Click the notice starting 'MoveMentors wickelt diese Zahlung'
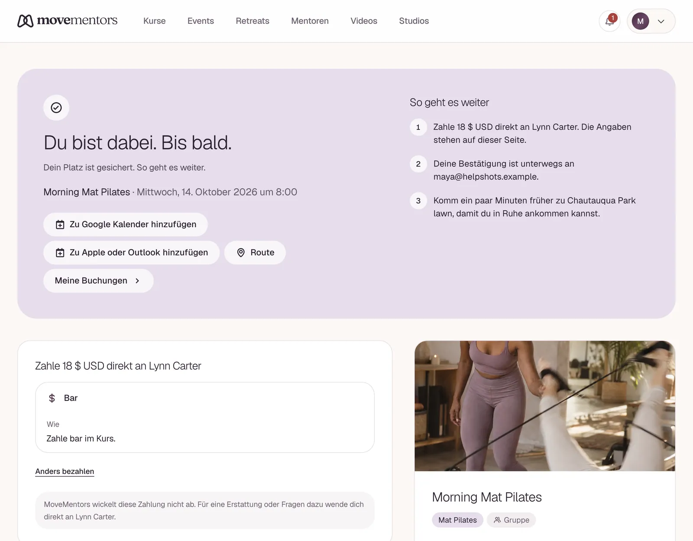This screenshot has width=693, height=541. pyautogui.click(x=205, y=510)
